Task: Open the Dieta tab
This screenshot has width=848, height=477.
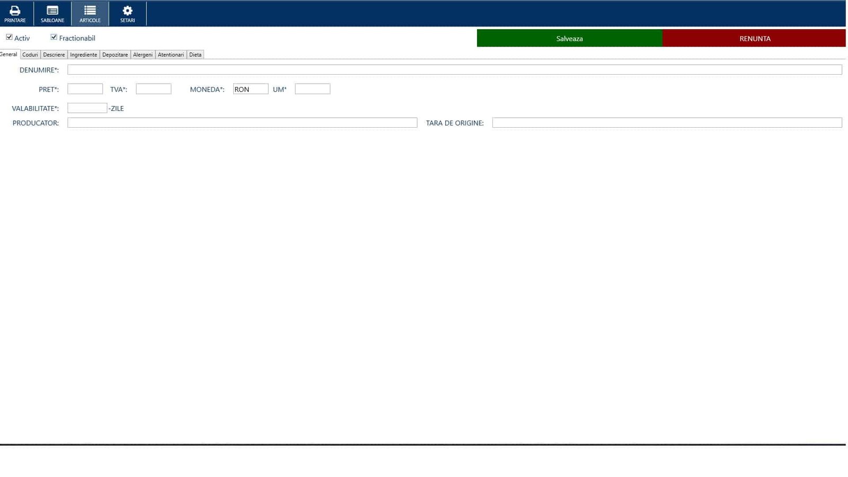Action: click(195, 54)
